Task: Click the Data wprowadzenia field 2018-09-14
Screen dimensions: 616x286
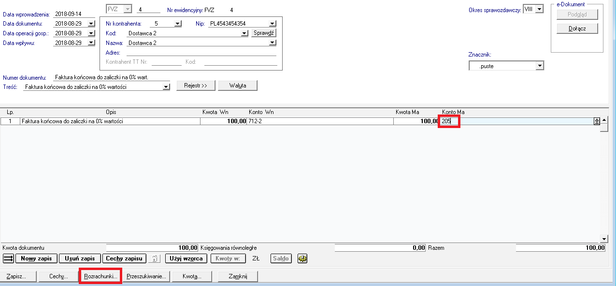Action: [x=75, y=14]
